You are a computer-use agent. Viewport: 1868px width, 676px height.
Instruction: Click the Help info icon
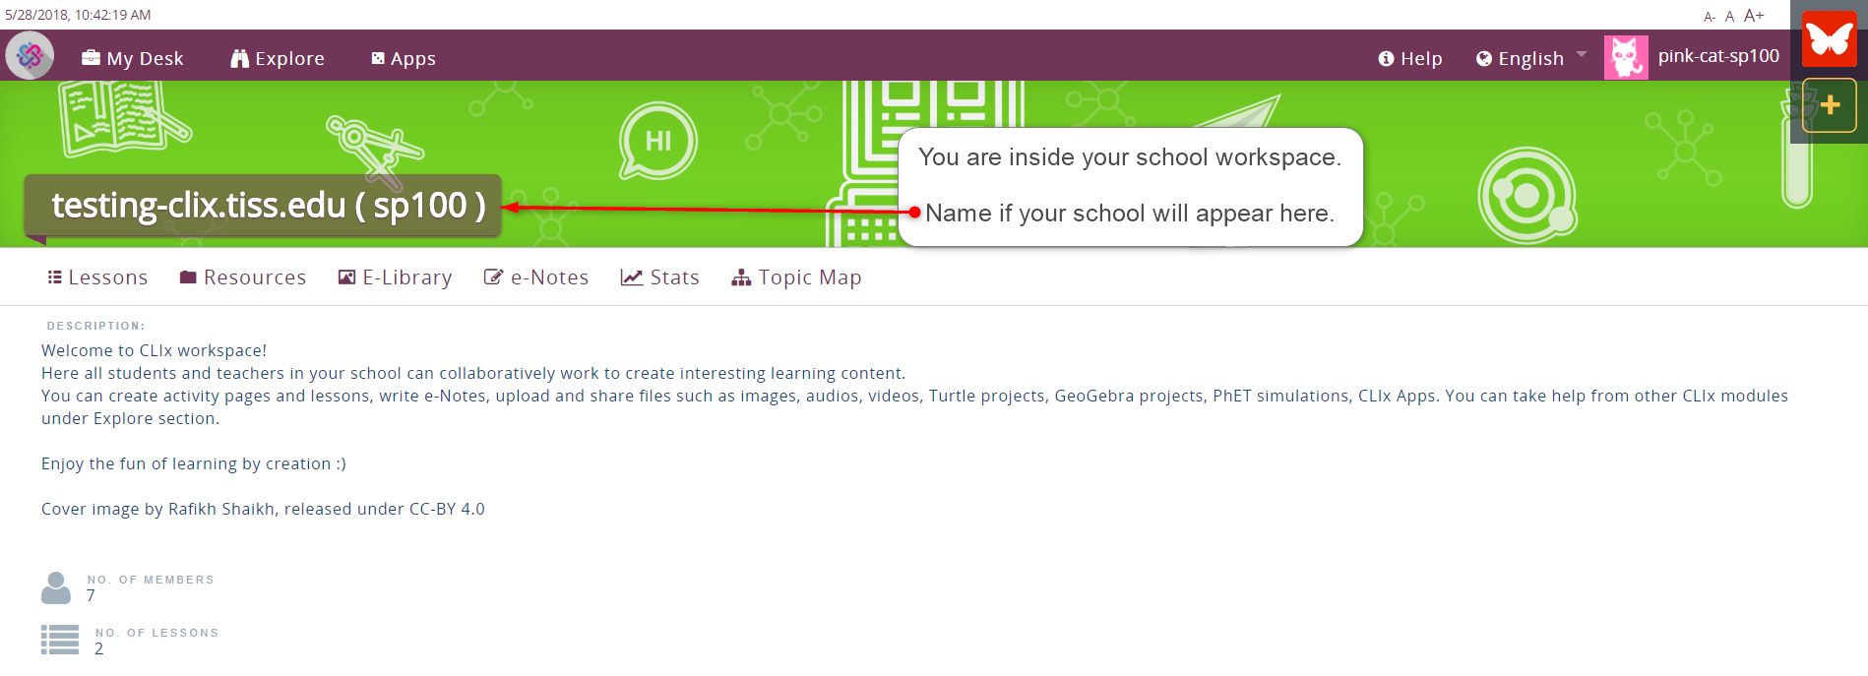coord(1386,59)
